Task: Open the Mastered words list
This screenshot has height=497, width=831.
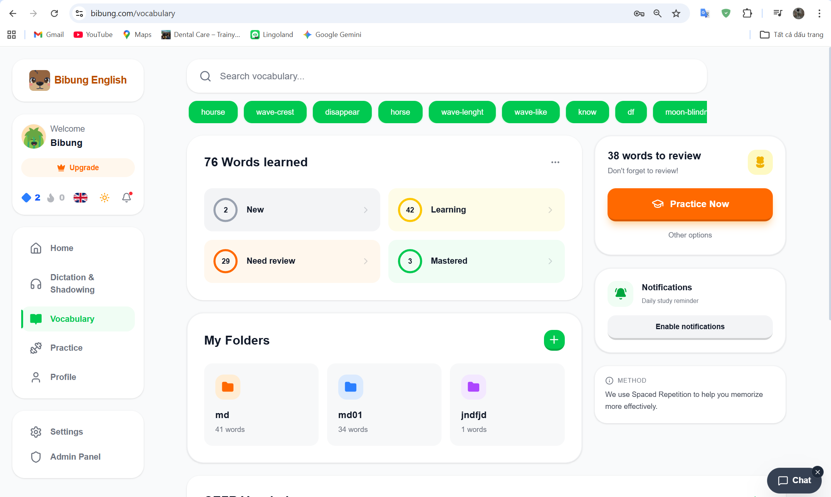Action: point(476,261)
